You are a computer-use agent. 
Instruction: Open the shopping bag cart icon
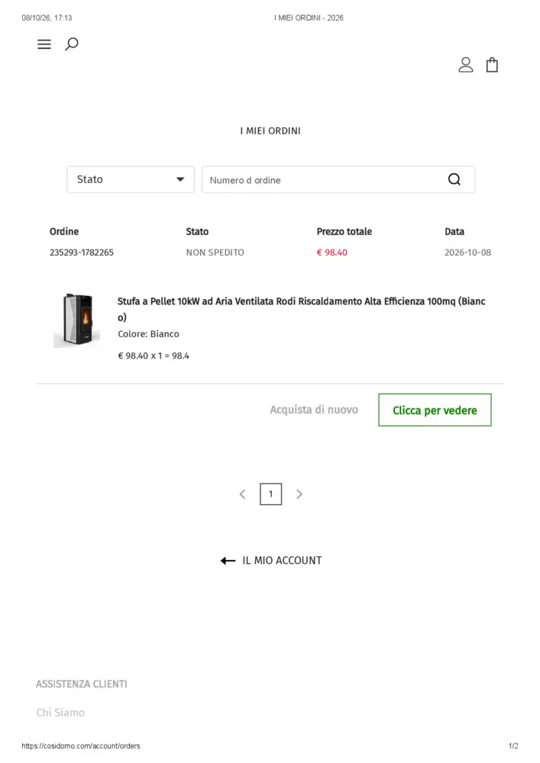(493, 65)
